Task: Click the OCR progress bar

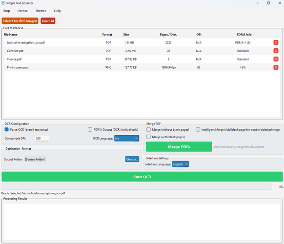Action: [137, 186]
